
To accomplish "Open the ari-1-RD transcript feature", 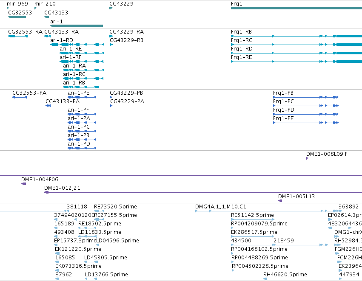I will tap(77, 45).
